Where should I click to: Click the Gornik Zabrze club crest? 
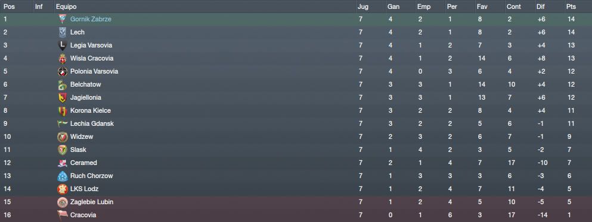[x=62, y=19]
